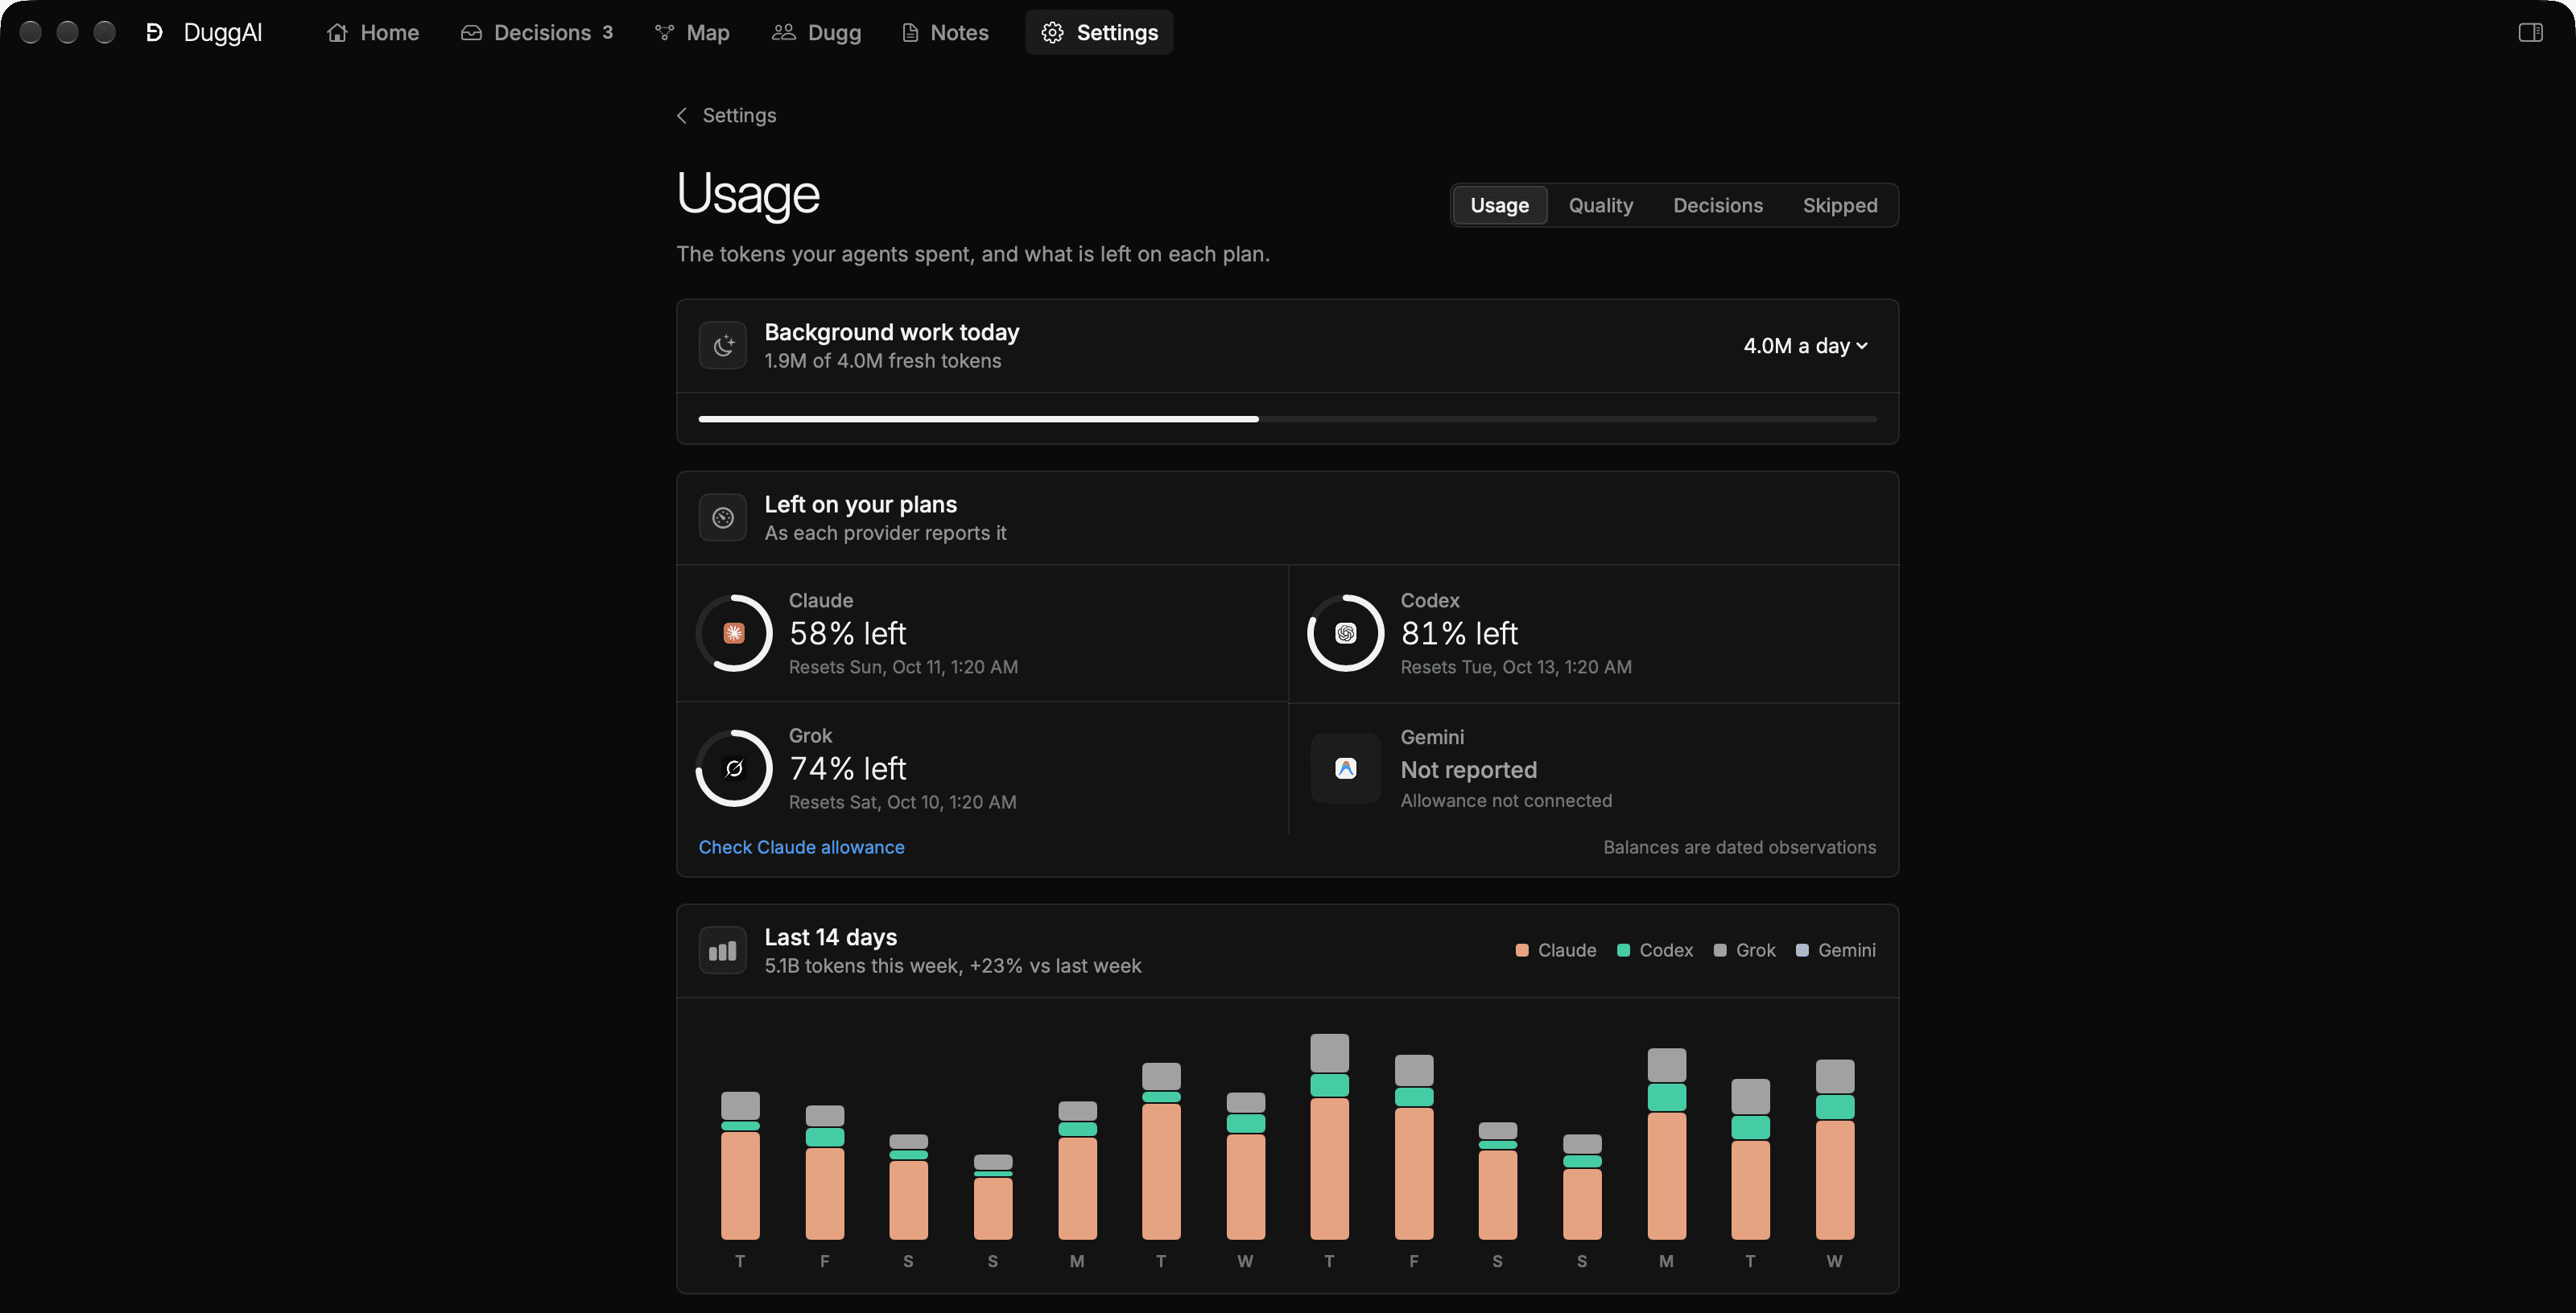Click the Codex usage ring icon
Viewport: 2576px width, 1313px height.
click(1345, 632)
